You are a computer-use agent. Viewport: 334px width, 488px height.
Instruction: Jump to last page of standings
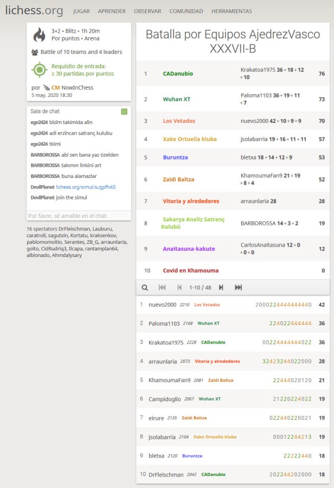pos(238,287)
